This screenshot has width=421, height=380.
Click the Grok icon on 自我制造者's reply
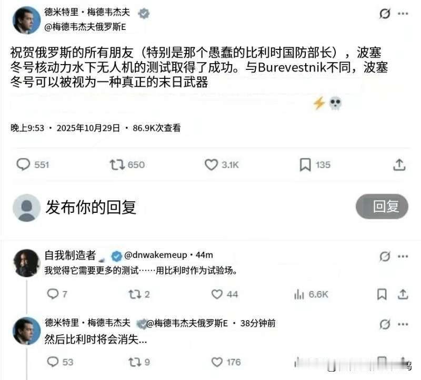[385, 256]
